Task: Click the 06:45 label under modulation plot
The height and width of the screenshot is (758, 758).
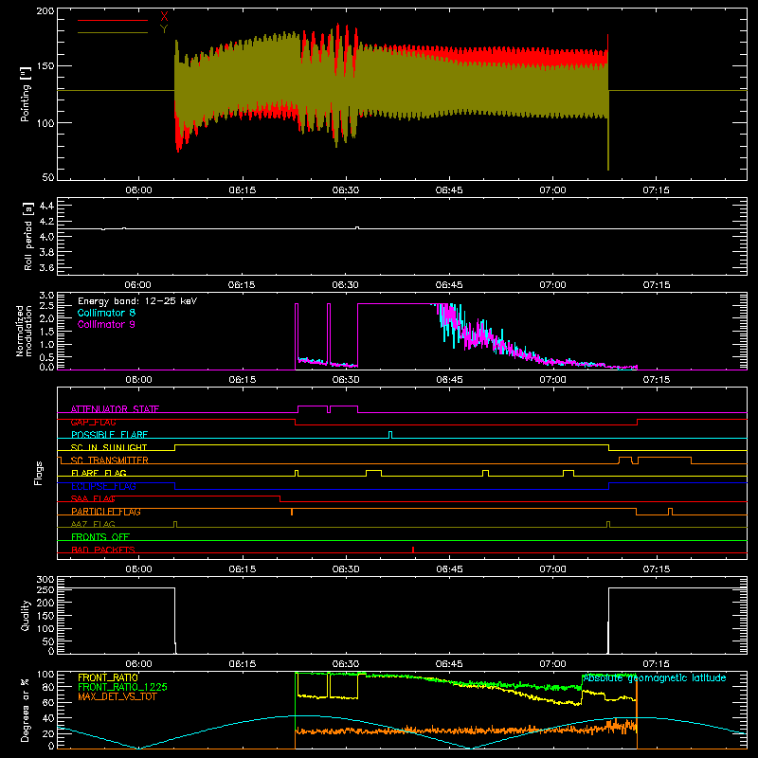Action: click(x=449, y=380)
